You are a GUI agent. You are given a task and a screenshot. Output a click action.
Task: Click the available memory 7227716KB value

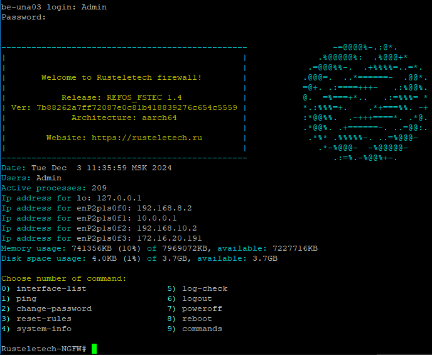(x=295, y=248)
